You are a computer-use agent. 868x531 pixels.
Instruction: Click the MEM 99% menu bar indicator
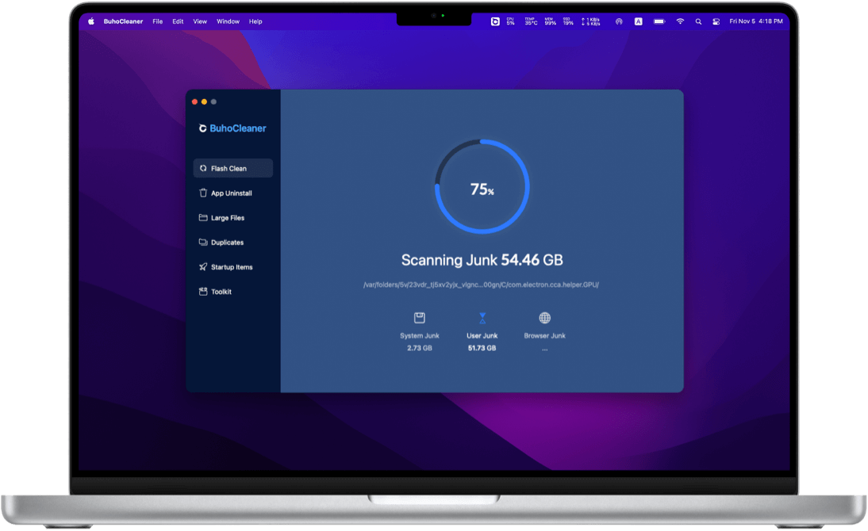point(551,21)
